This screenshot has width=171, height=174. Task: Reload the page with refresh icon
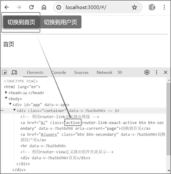pos(31,7)
